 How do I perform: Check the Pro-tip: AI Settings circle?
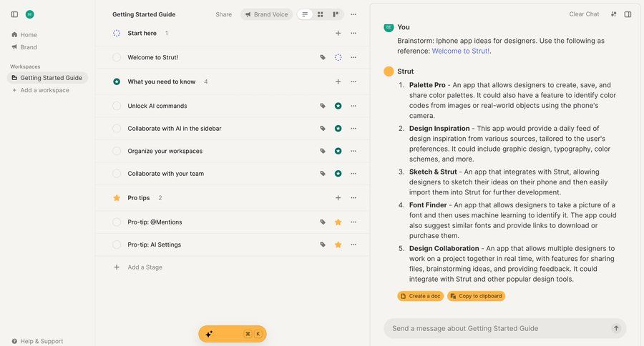point(117,244)
